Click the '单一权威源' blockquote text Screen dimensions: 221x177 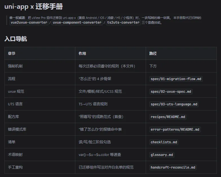tap(17, 18)
